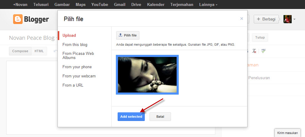The image size is (305, 137).
Task: Open Gmail in Google bar
Action: point(120,4)
